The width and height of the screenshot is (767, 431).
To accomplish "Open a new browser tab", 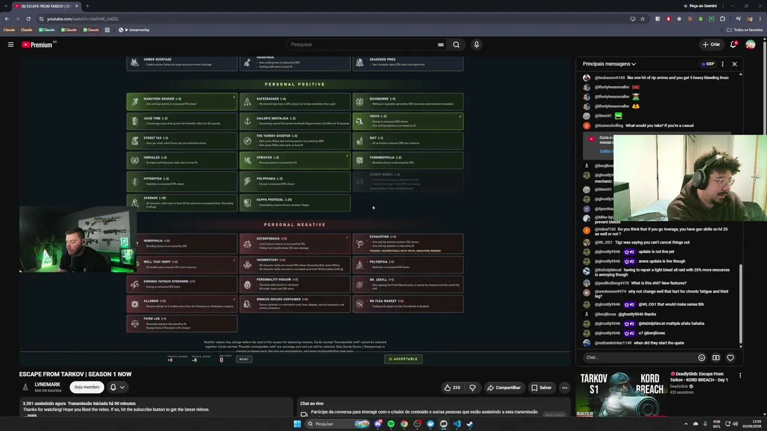I will click(x=87, y=6).
